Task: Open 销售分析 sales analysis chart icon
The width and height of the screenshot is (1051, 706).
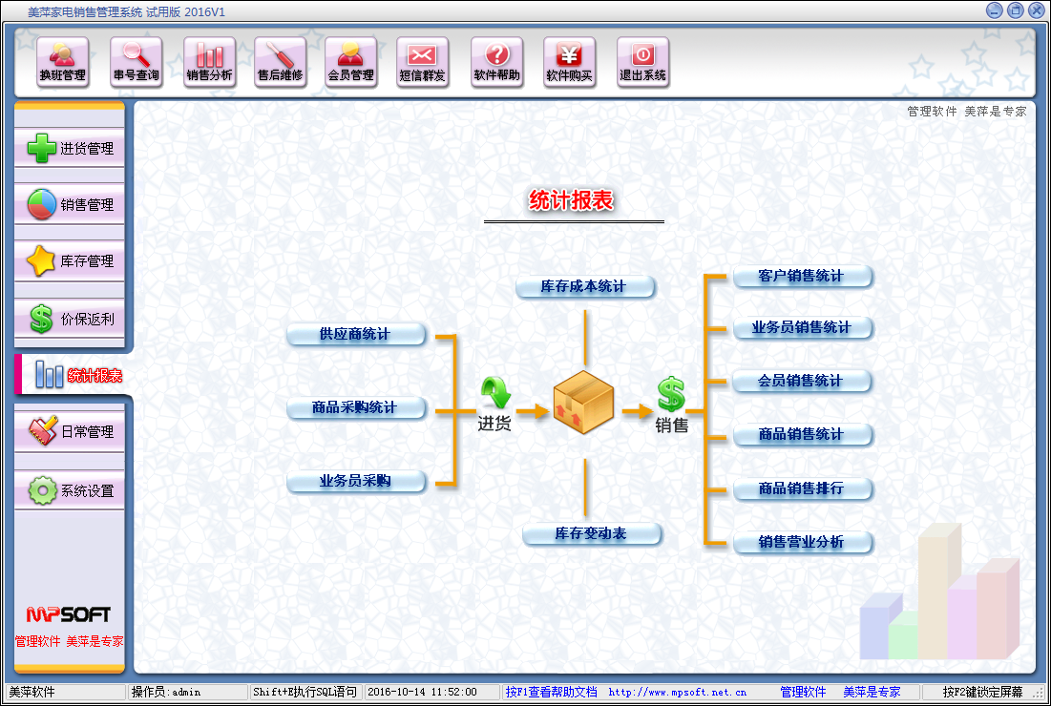Action: point(209,56)
